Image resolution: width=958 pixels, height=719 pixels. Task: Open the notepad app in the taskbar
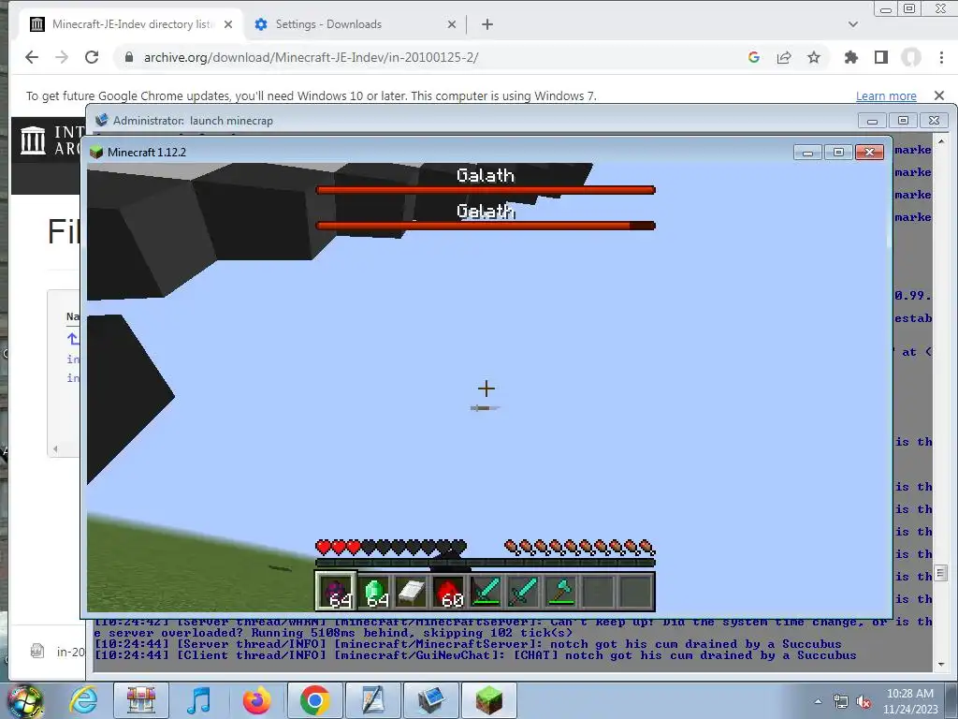[372, 700]
